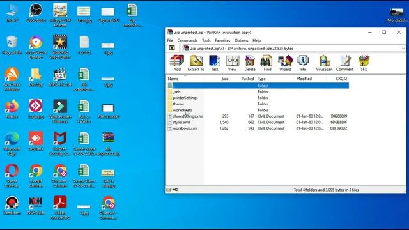Select the McAfee Security desktop icon
The width and height of the screenshot is (409, 230).
[60, 144]
